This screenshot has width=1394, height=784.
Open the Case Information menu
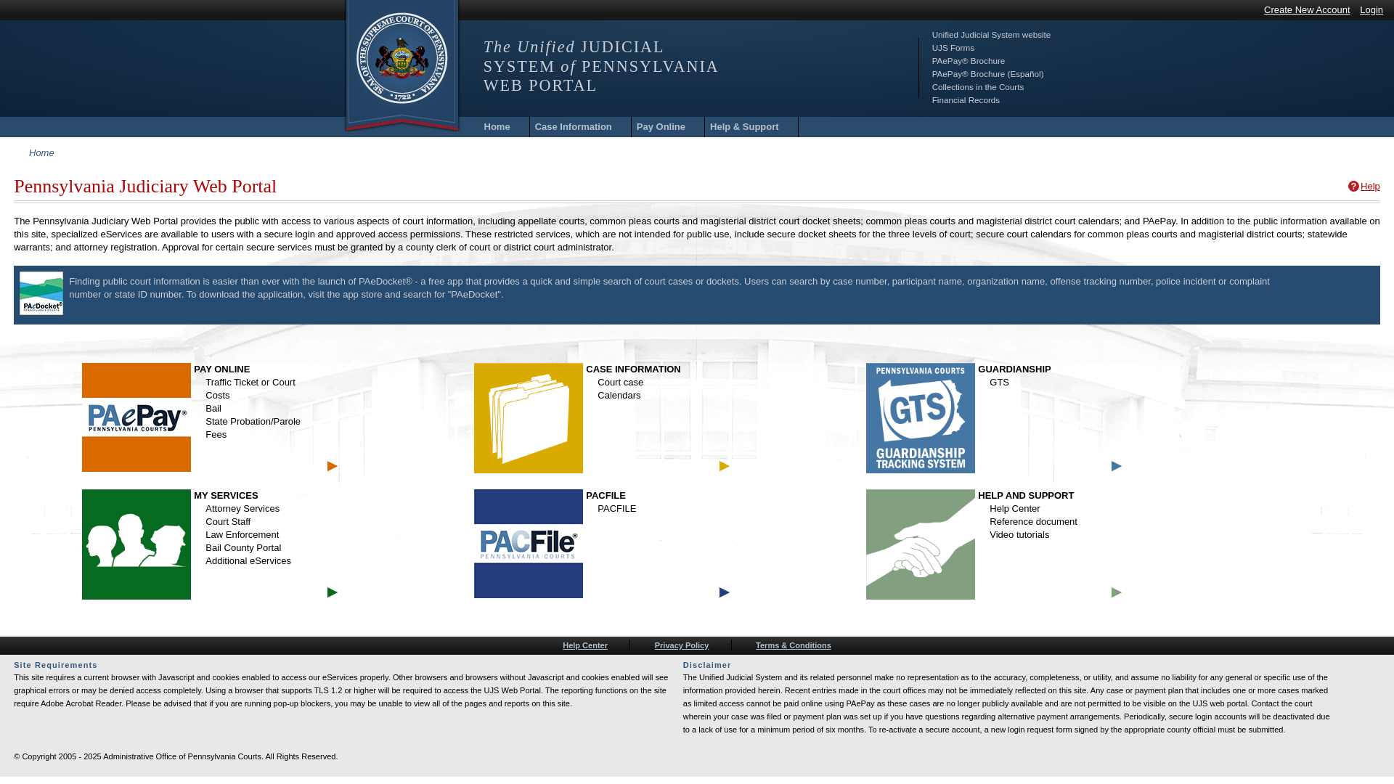574,127
